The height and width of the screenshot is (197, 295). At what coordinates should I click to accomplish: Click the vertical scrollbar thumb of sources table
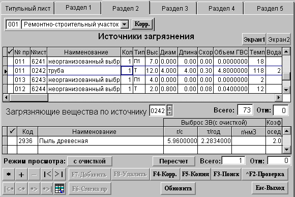coord(286,76)
